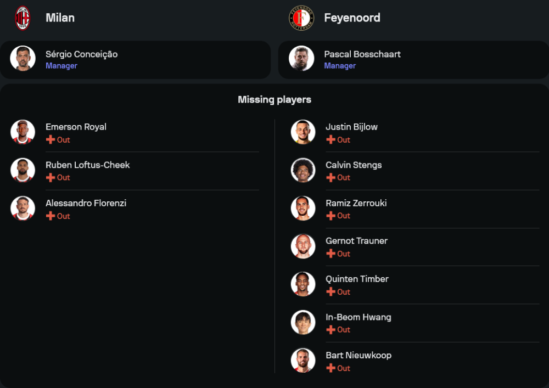This screenshot has height=388, width=549.
Task: Select Calvin Stengs' player avatar
Action: point(303,170)
